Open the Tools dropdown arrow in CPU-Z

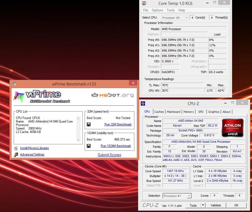coord(203,205)
